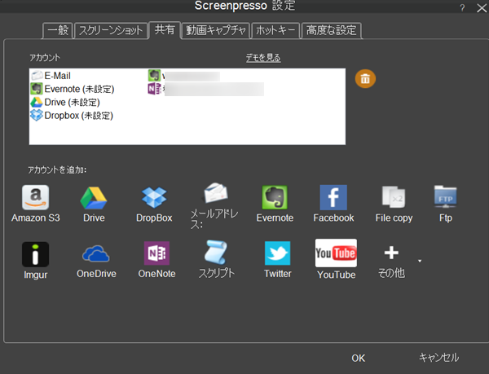The height and width of the screenshot is (374, 489).
Task: Select the 共有 tab
Action: coord(165,30)
